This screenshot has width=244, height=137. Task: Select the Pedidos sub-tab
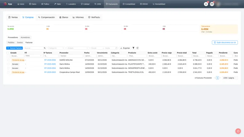[11, 42]
